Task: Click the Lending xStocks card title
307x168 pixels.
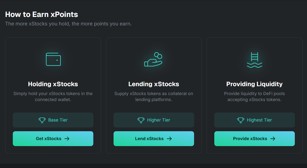Action: tap(154, 84)
